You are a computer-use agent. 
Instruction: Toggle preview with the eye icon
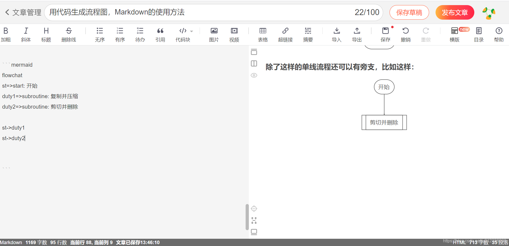click(x=254, y=75)
